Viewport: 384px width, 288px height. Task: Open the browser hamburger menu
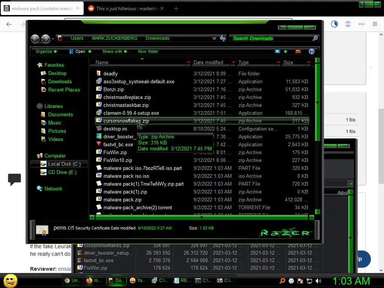click(375, 24)
